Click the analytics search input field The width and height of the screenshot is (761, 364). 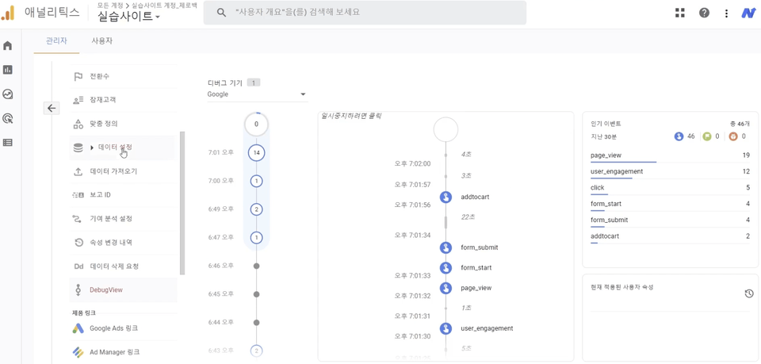pos(373,13)
